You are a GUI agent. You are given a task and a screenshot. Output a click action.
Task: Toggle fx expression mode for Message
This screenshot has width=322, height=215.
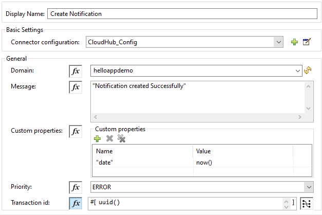point(75,87)
